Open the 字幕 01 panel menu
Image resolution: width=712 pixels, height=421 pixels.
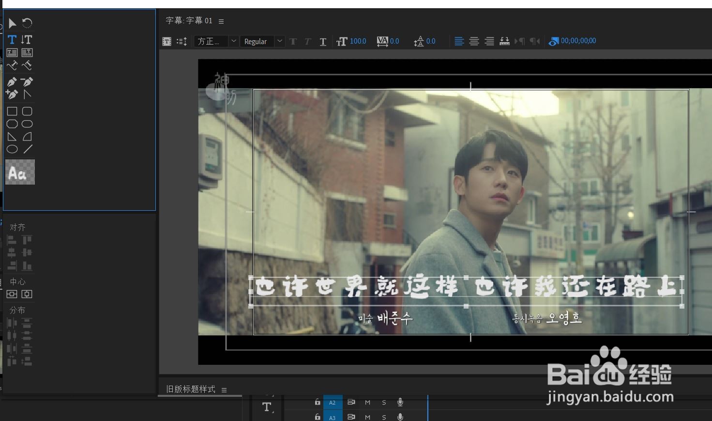[221, 21]
